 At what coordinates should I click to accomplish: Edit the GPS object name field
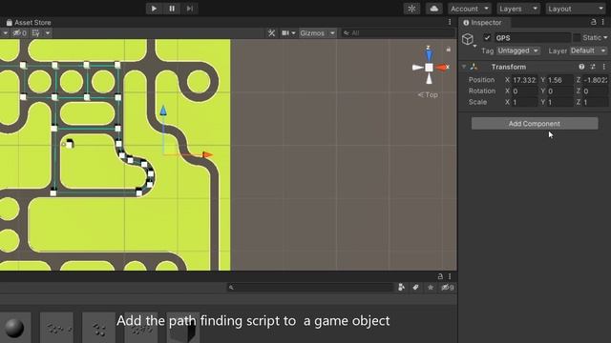coord(533,38)
